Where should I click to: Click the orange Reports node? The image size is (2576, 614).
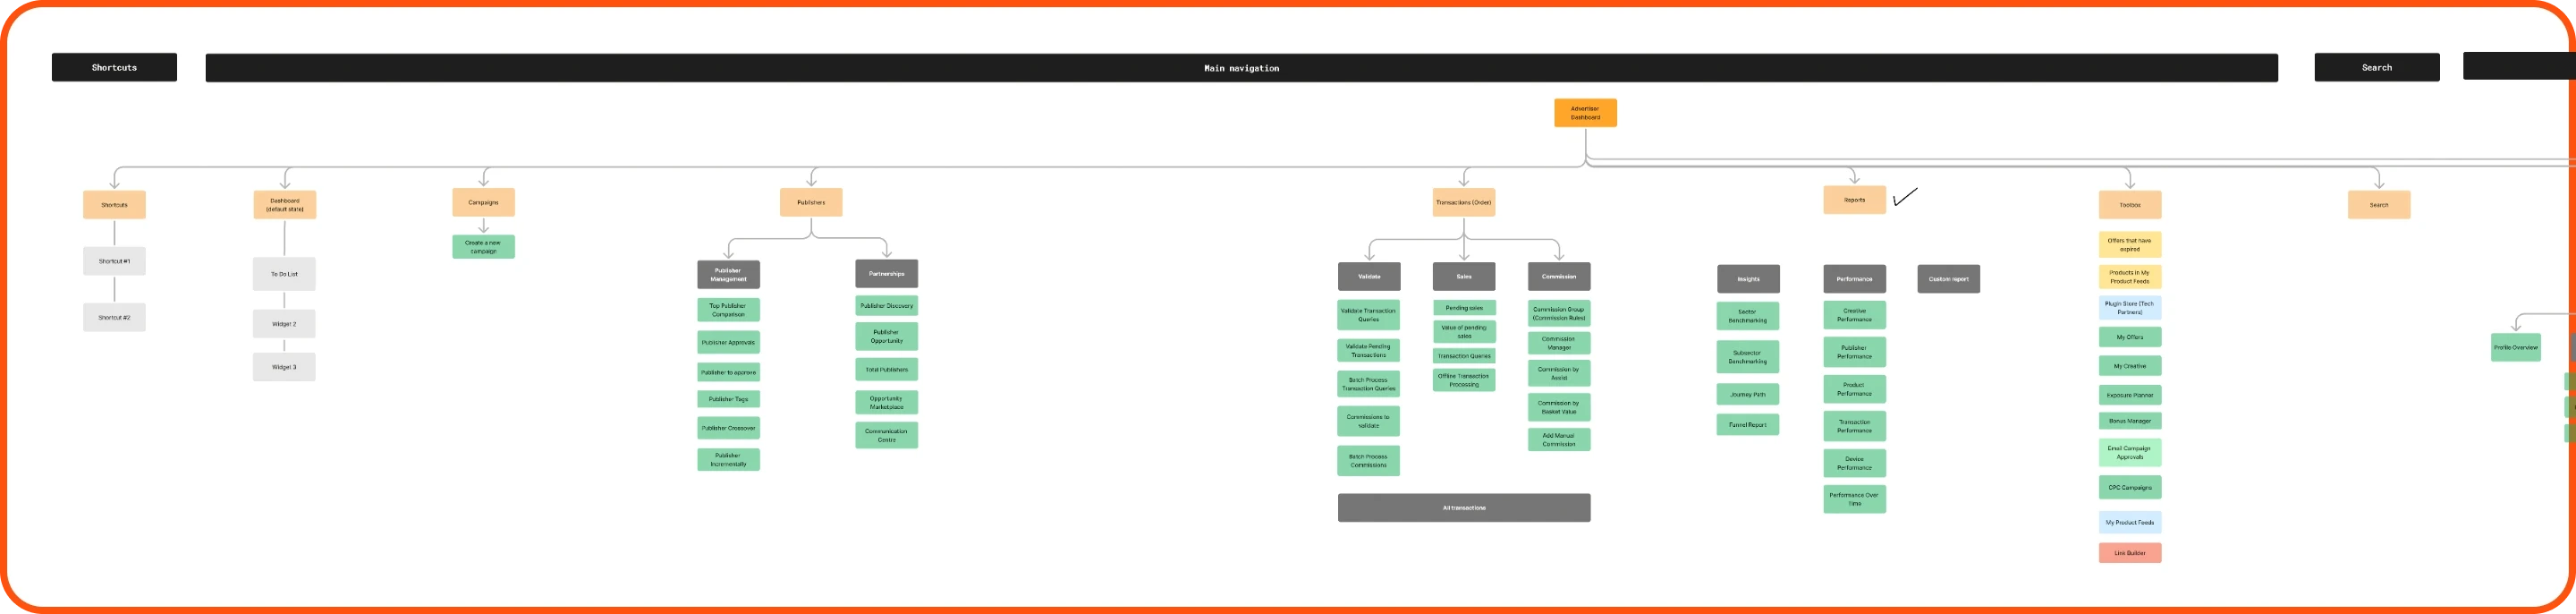1854,200
